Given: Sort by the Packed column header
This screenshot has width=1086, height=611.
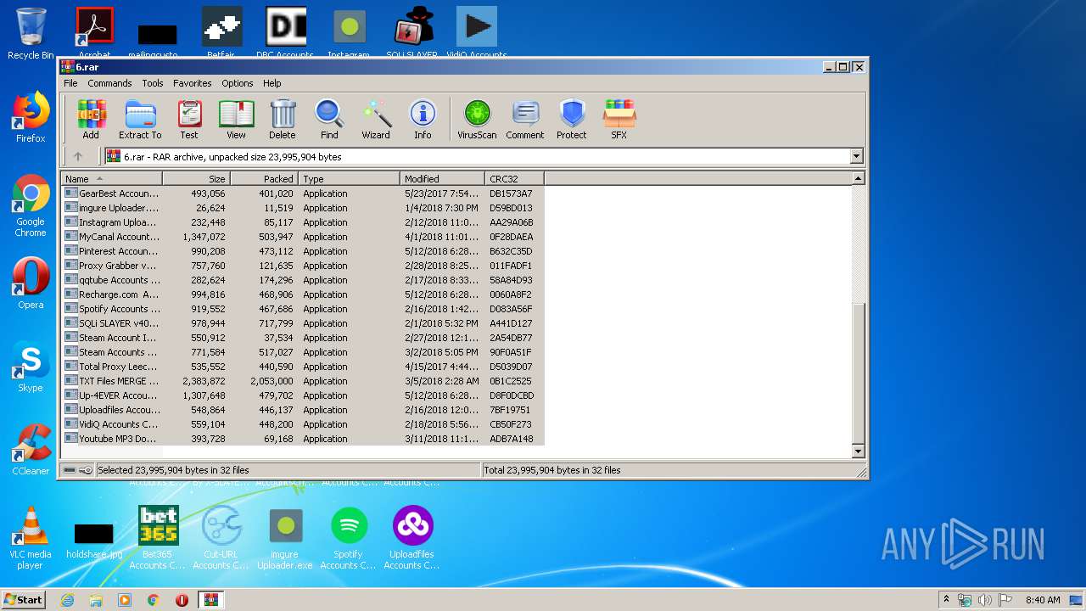Looking at the screenshot, I should [264, 179].
